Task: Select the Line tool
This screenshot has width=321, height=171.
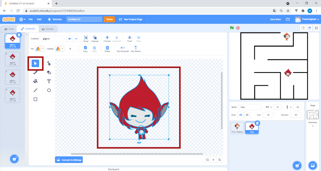Action: pyautogui.click(x=35, y=90)
